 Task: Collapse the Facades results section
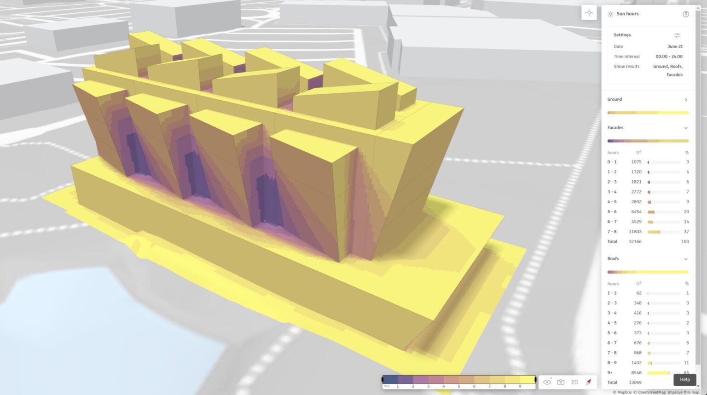point(685,128)
